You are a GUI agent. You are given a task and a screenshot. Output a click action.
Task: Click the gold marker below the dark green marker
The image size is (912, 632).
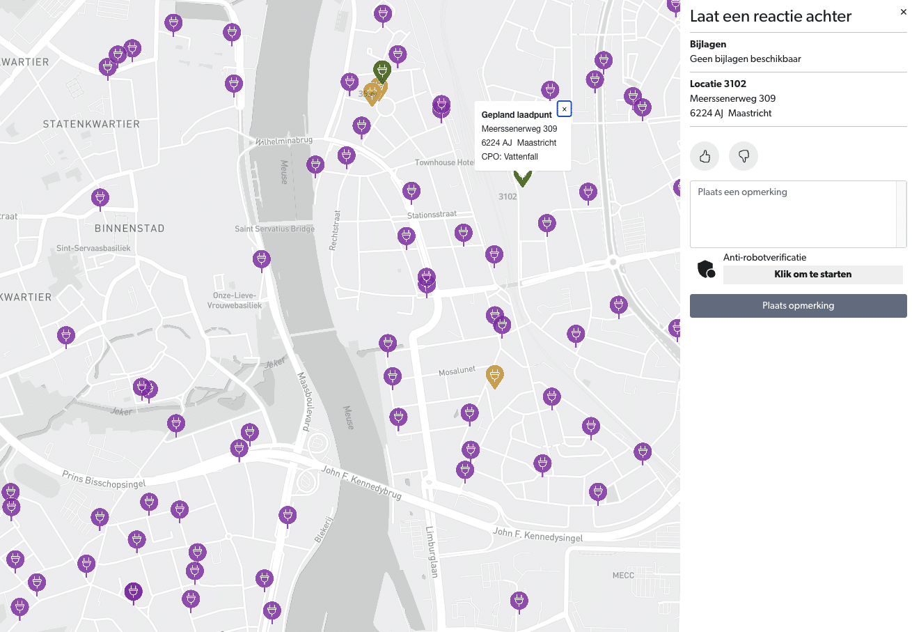pyautogui.click(x=373, y=94)
